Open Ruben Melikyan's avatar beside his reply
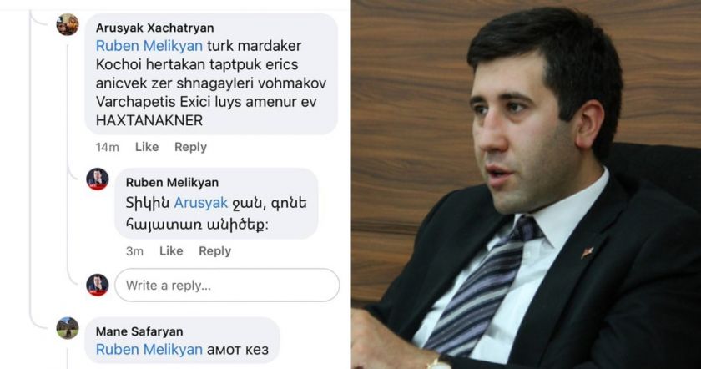Viewport: 701px width, 369px height. [x=98, y=179]
